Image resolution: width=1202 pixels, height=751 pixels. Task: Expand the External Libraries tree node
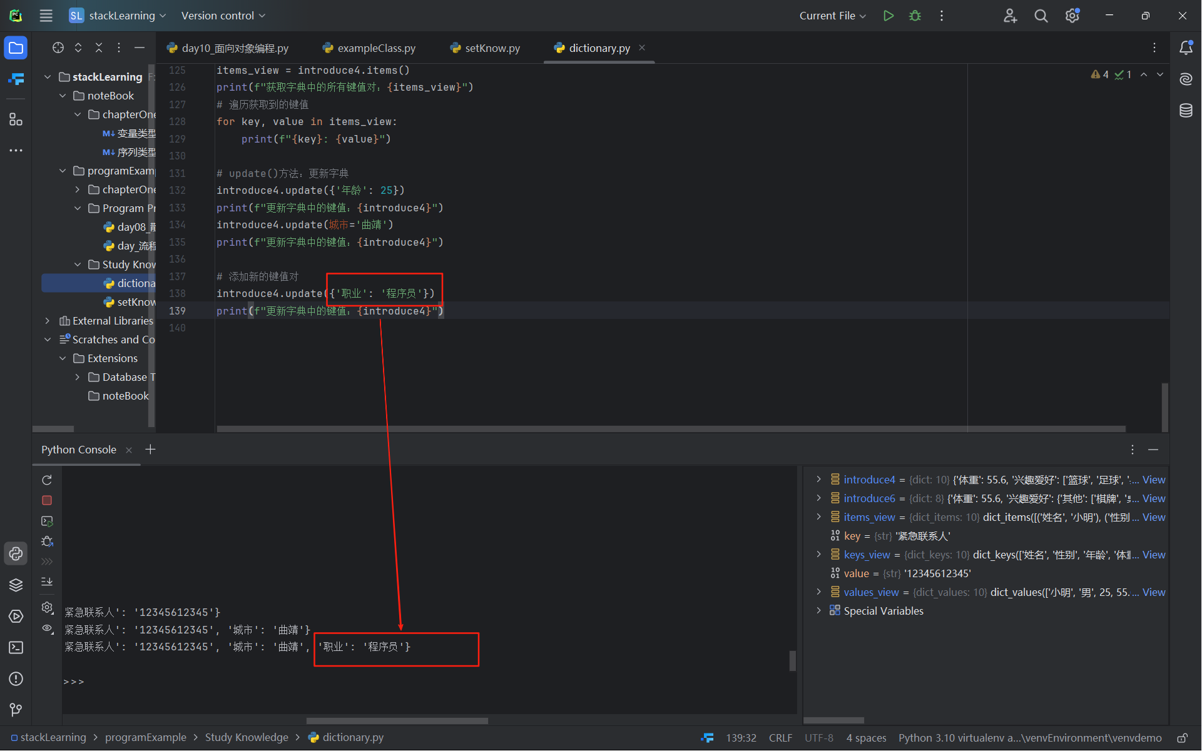48,321
